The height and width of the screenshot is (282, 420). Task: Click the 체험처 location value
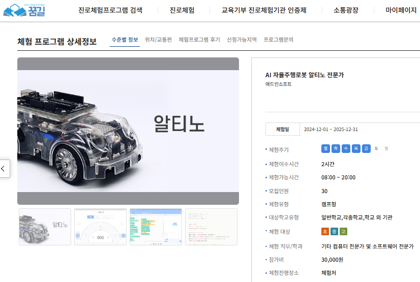click(x=328, y=273)
